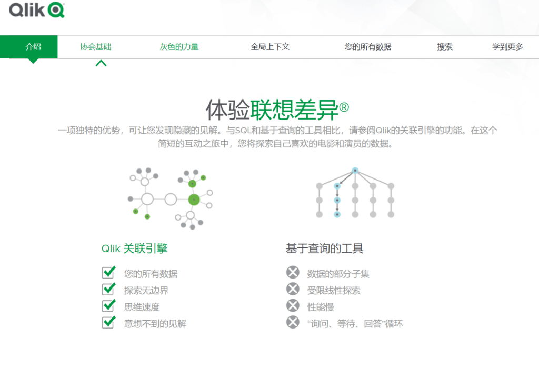Click the X icon beside 受限线性探索
Screen dimensions: 539x368
tap(293, 289)
